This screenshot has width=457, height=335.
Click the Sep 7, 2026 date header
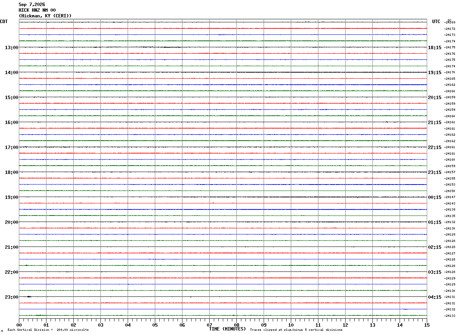(x=32, y=5)
